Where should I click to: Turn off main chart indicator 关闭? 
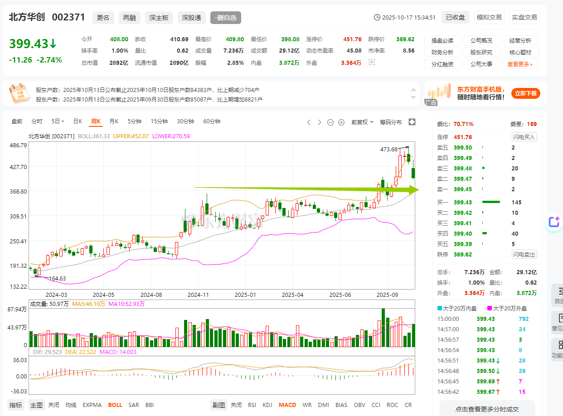pos(53,405)
